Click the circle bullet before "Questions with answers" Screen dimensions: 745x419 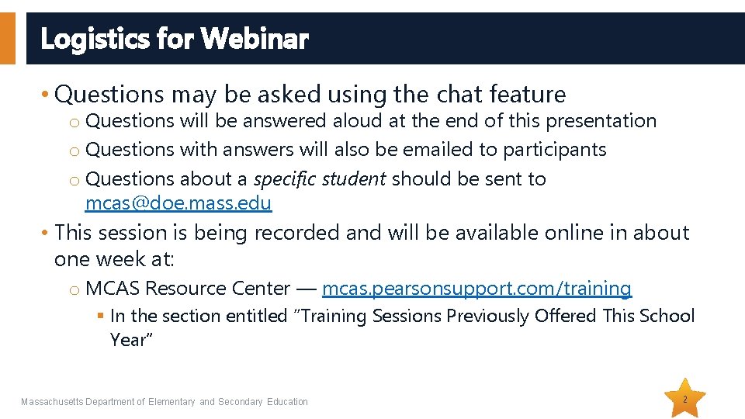pyautogui.click(x=73, y=151)
